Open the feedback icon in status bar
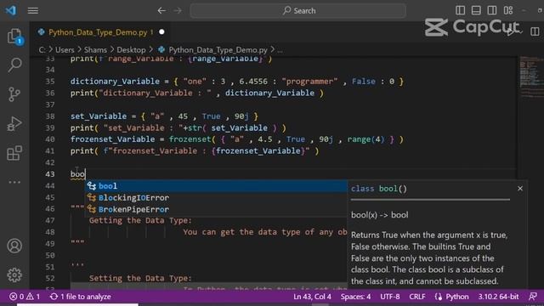The image size is (544, 306). [x=533, y=297]
